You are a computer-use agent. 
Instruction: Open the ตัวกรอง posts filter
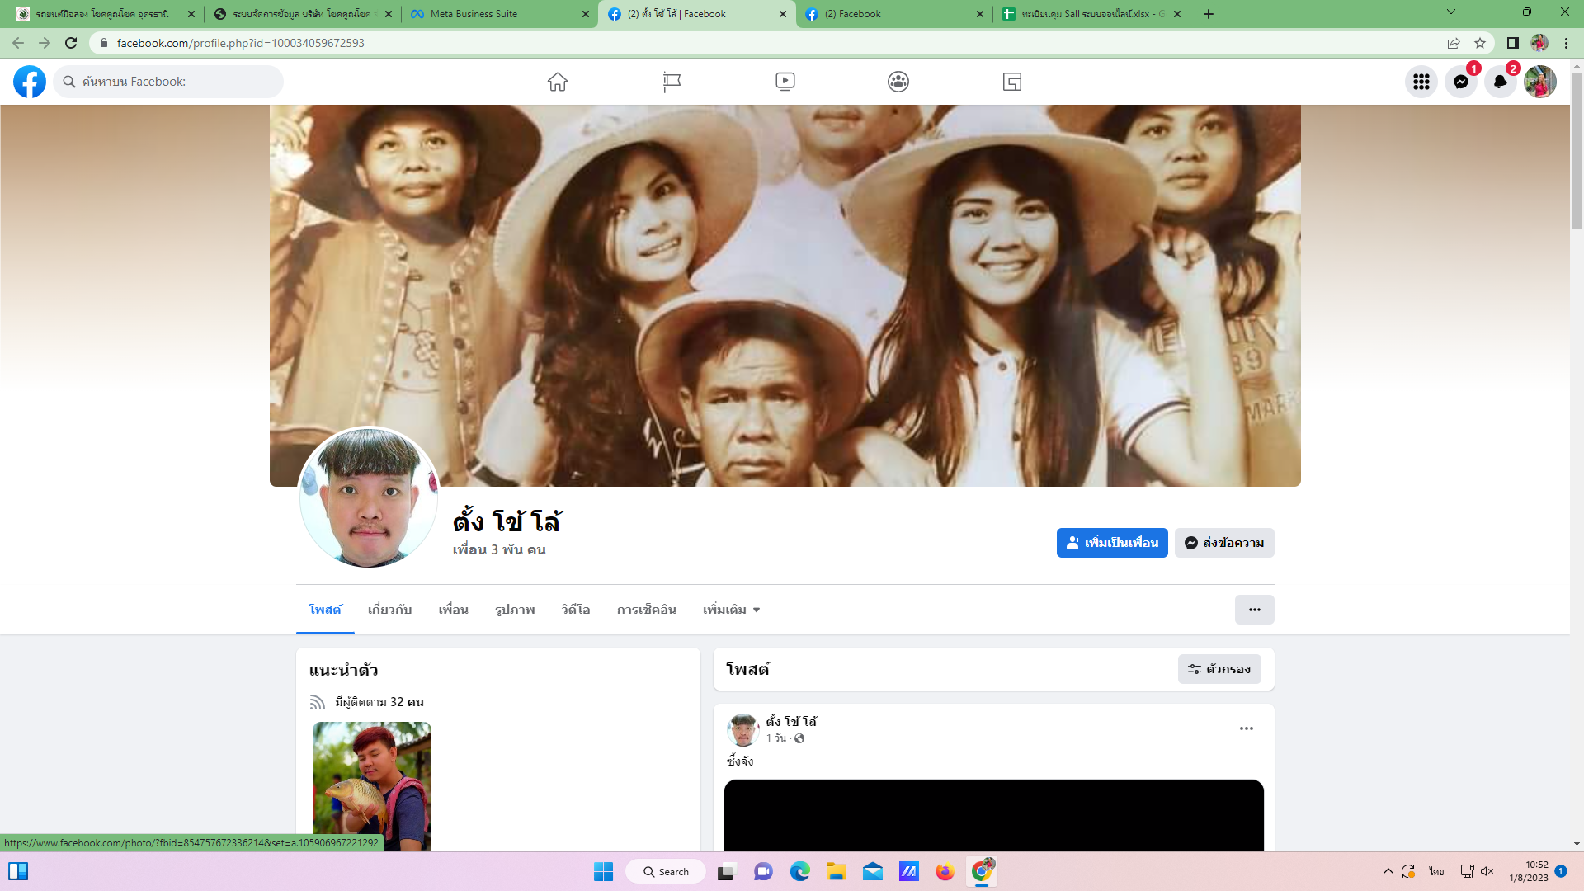[x=1219, y=669]
